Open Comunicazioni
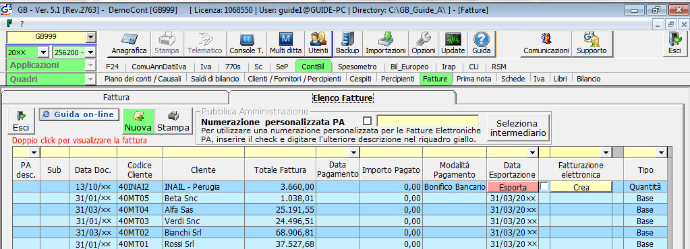 546,44
